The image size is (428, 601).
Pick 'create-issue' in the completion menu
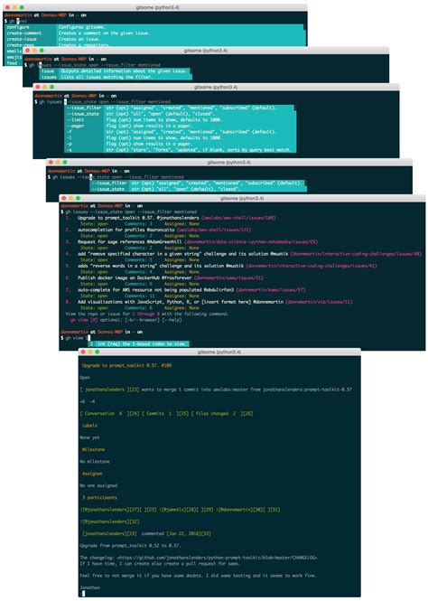click(22, 39)
